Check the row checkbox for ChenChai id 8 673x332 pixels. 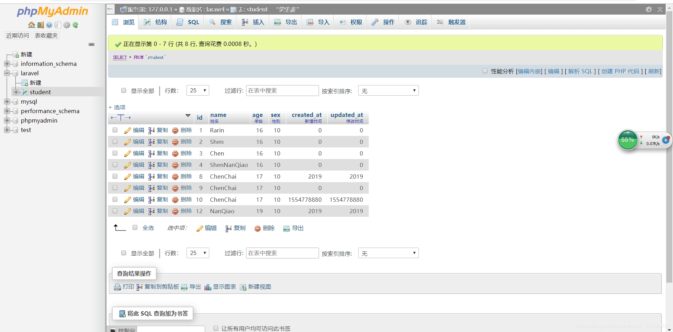(x=115, y=176)
